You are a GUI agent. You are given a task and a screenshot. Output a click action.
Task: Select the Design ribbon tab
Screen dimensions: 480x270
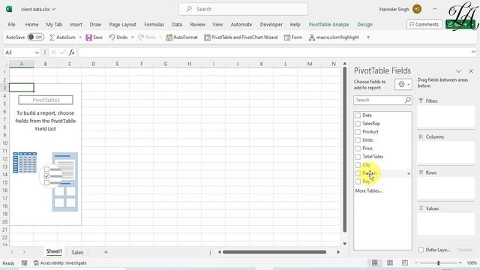(364, 25)
